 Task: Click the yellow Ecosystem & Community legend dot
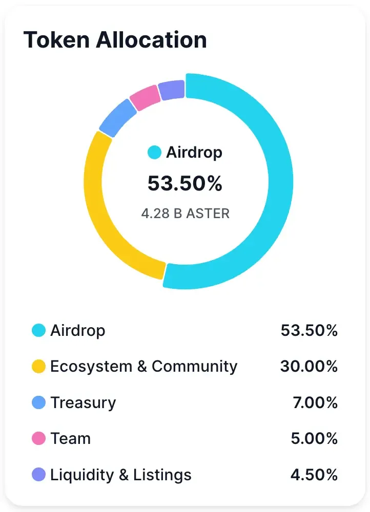[x=38, y=367]
